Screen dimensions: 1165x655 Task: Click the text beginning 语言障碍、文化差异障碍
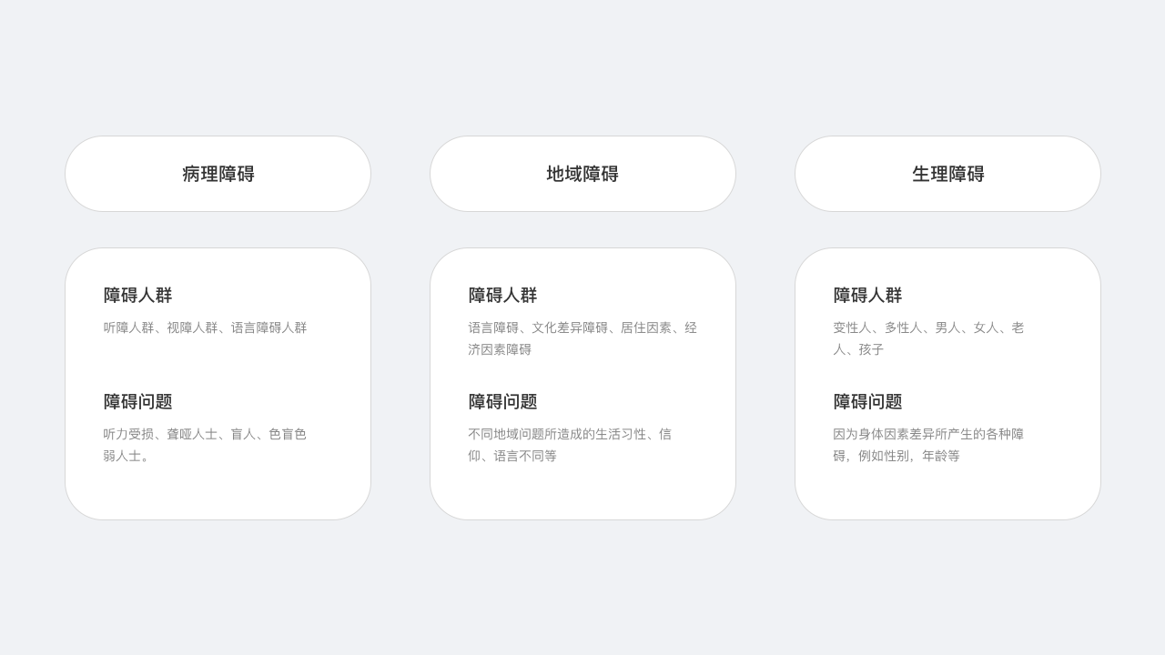point(582,338)
